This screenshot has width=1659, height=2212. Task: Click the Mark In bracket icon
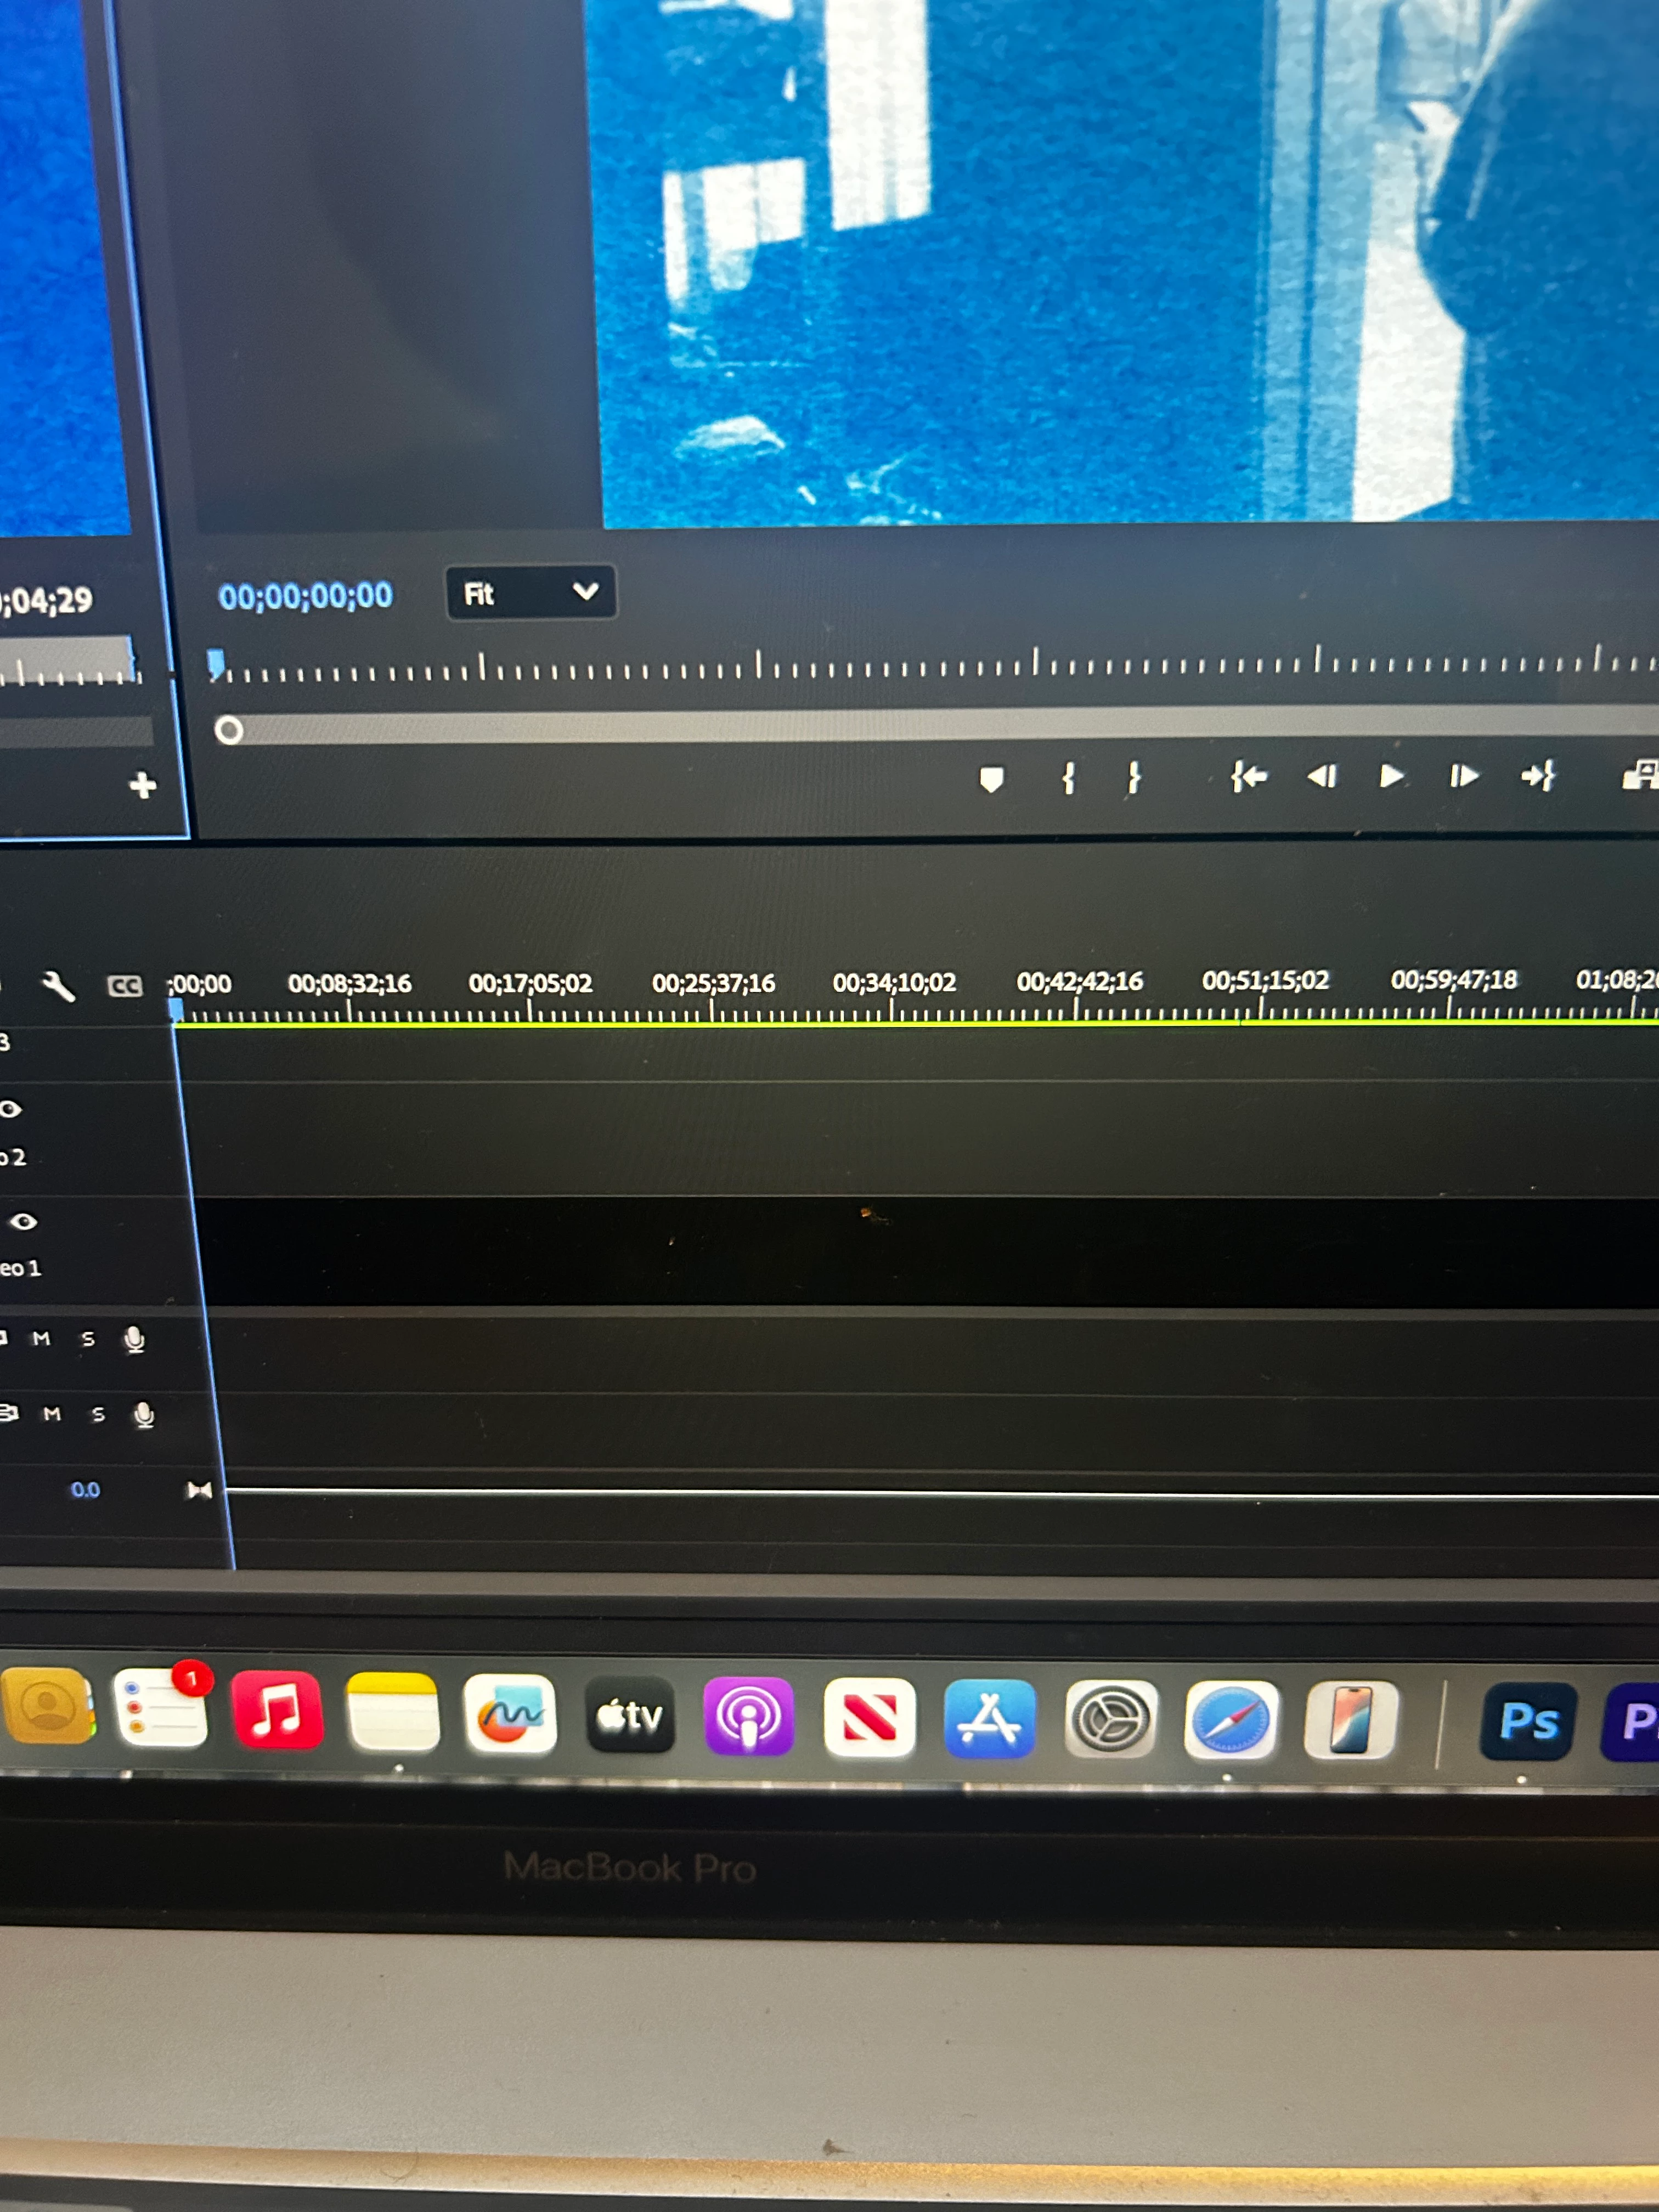tap(1068, 778)
